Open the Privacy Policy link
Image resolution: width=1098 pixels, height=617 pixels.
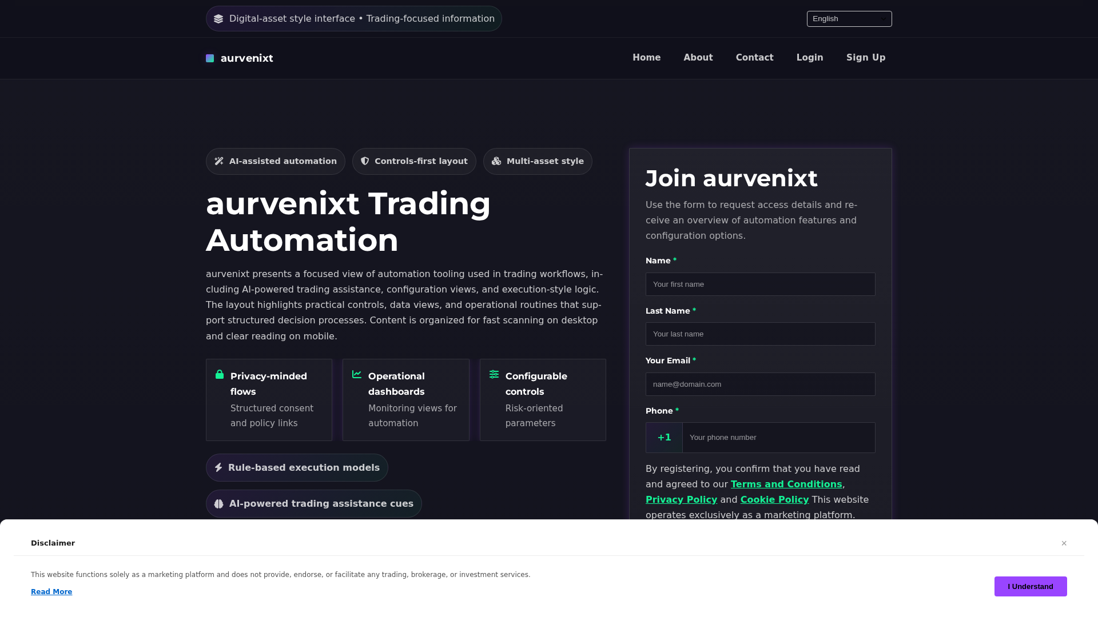[x=681, y=500]
